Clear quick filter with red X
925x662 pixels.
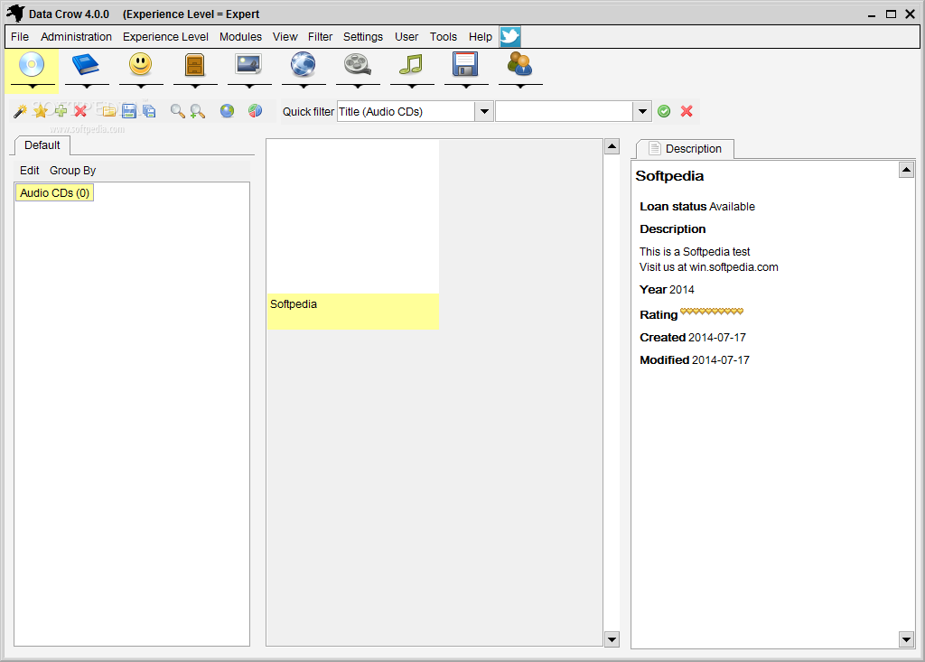pos(687,111)
